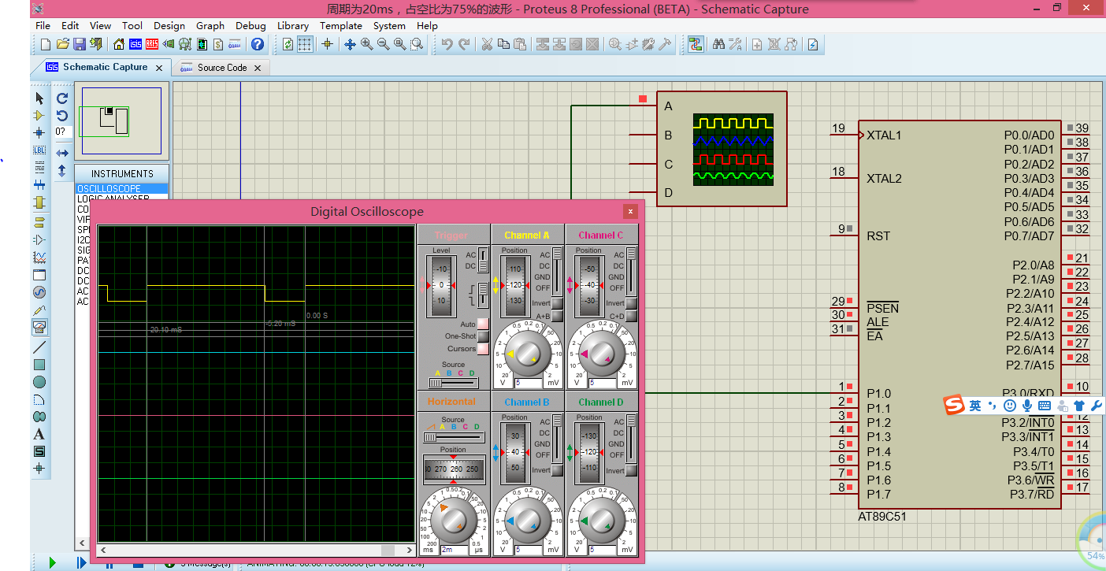Toggle the Trigger Auto button
Screen dimensions: 1106x571
tap(483, 324)
